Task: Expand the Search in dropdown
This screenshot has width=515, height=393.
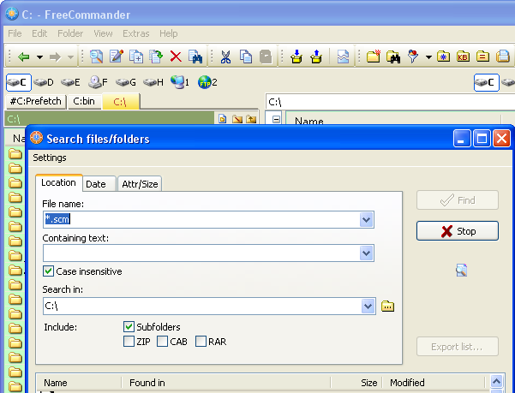Action: pyautogui.click(x=368, y=306)
